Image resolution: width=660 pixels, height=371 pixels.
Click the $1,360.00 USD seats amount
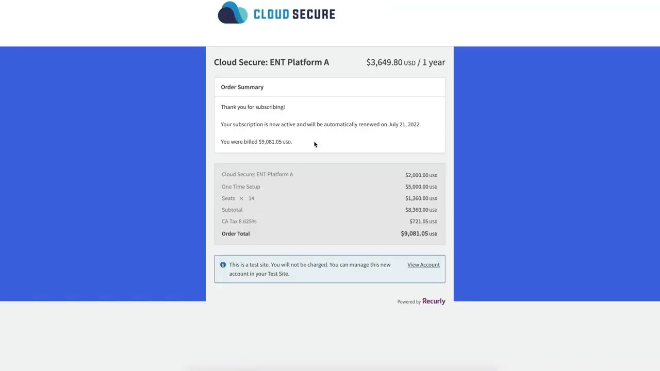pyautogui.click(x=421, y=198)
